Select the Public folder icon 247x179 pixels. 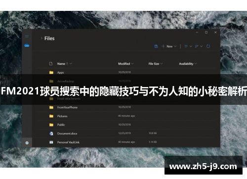51,125
